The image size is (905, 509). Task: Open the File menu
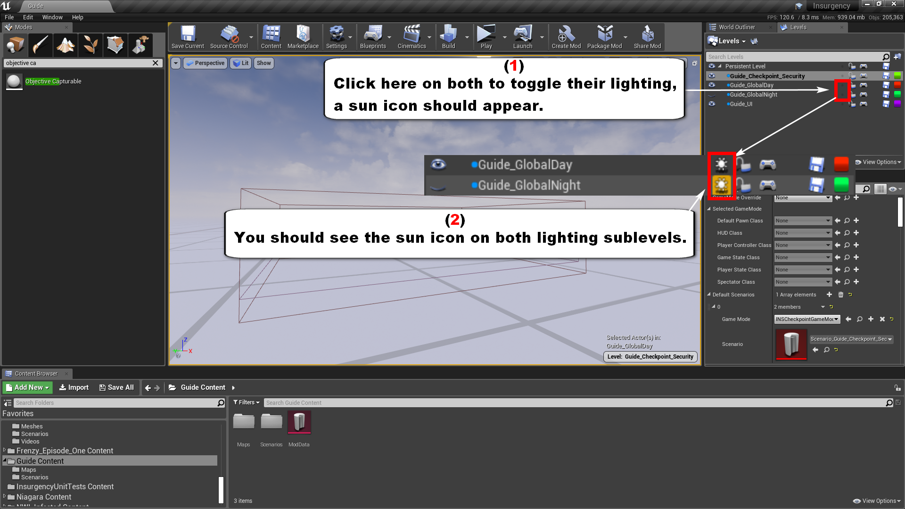point(9,17)
